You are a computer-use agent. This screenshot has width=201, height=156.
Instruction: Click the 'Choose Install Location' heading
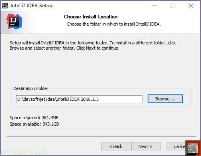tap(91, 17)
